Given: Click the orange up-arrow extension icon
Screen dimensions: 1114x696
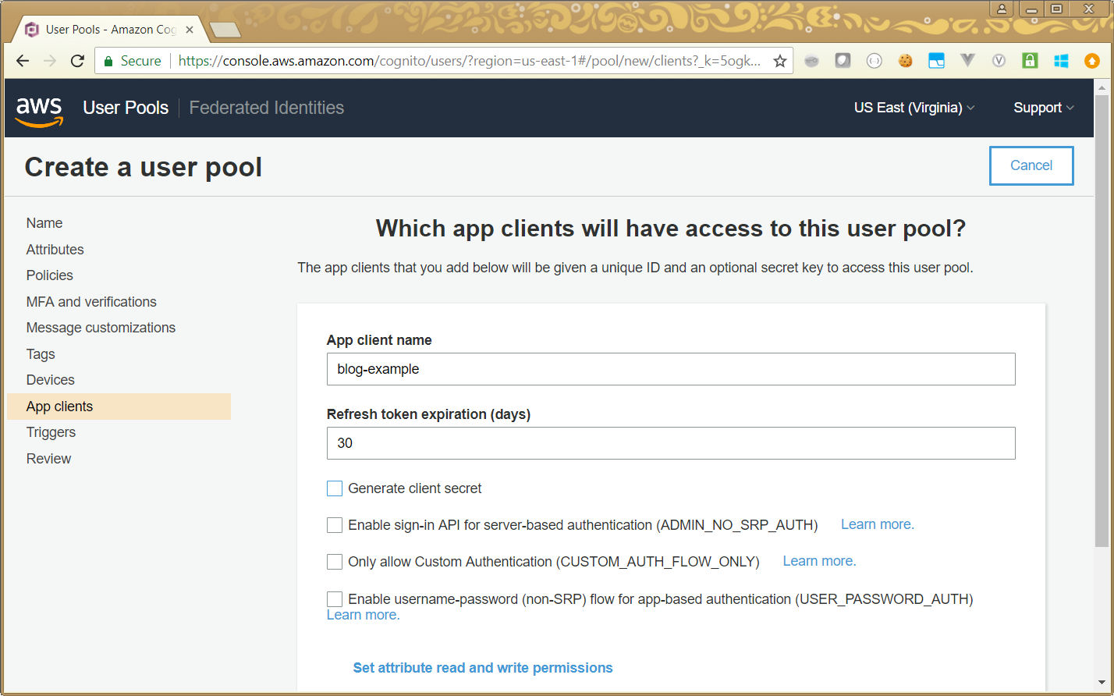Looking at the screenshot, I should pyautogui.click(x=1092, y=61).
